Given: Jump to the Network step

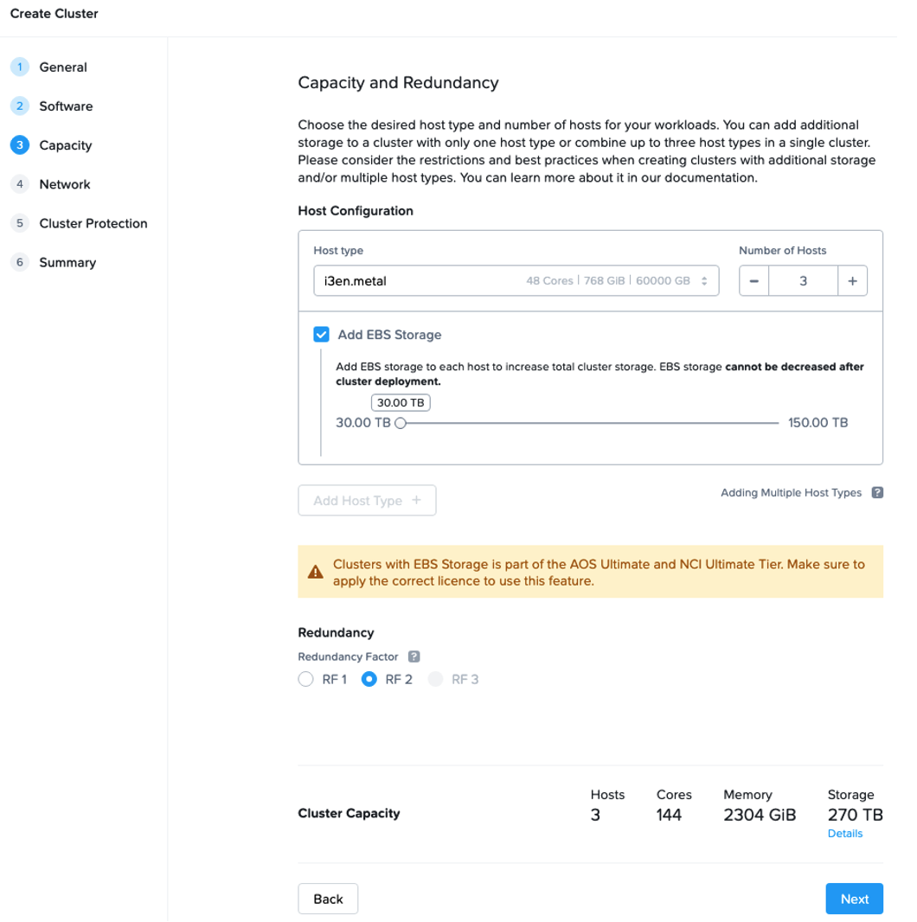Looking at the screenshot, I should [65, 184].
